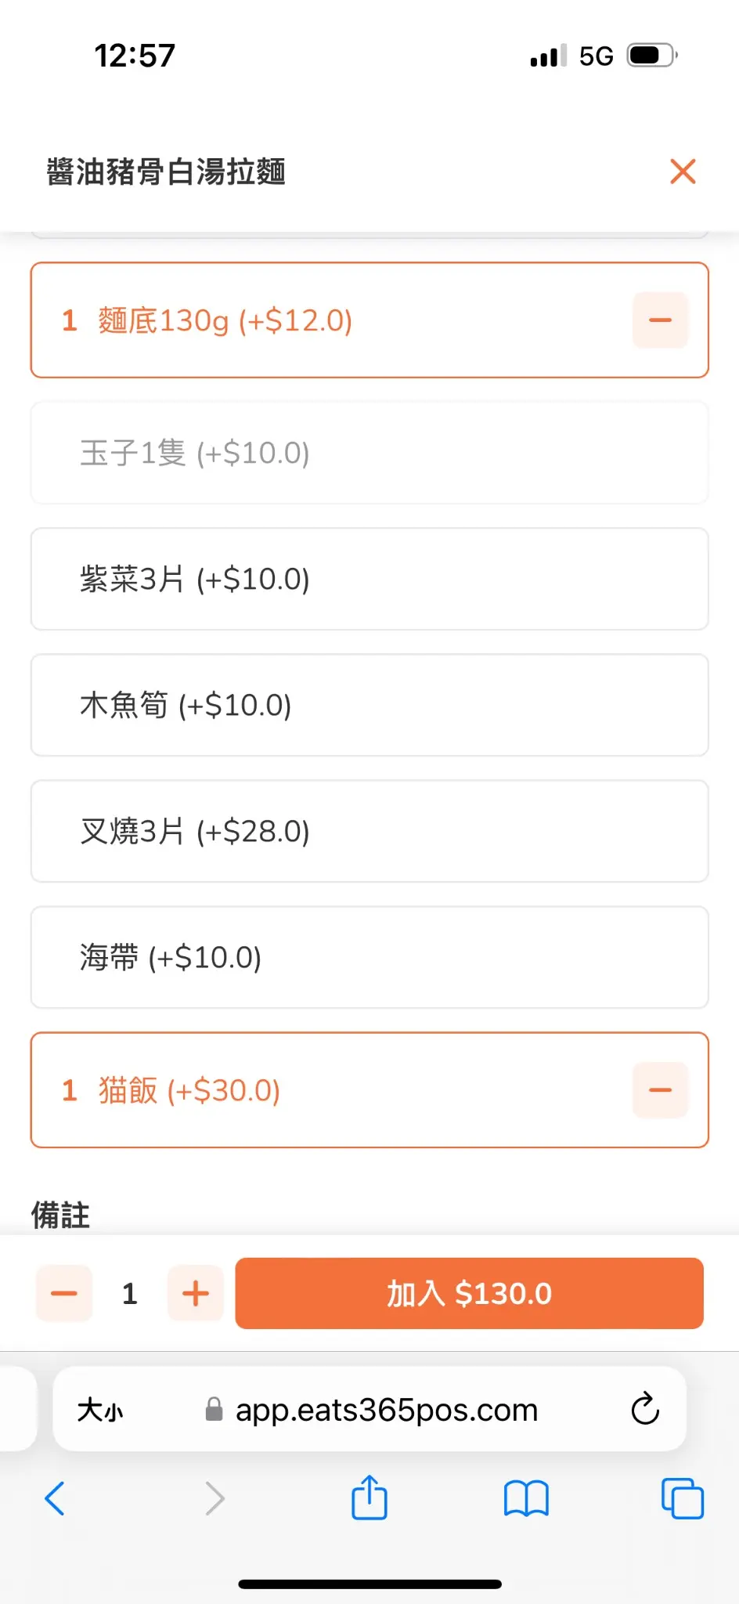The image size is (739, 1604).
Task: Tap the 加入 $130.0 button
Action: [469, 1293]
